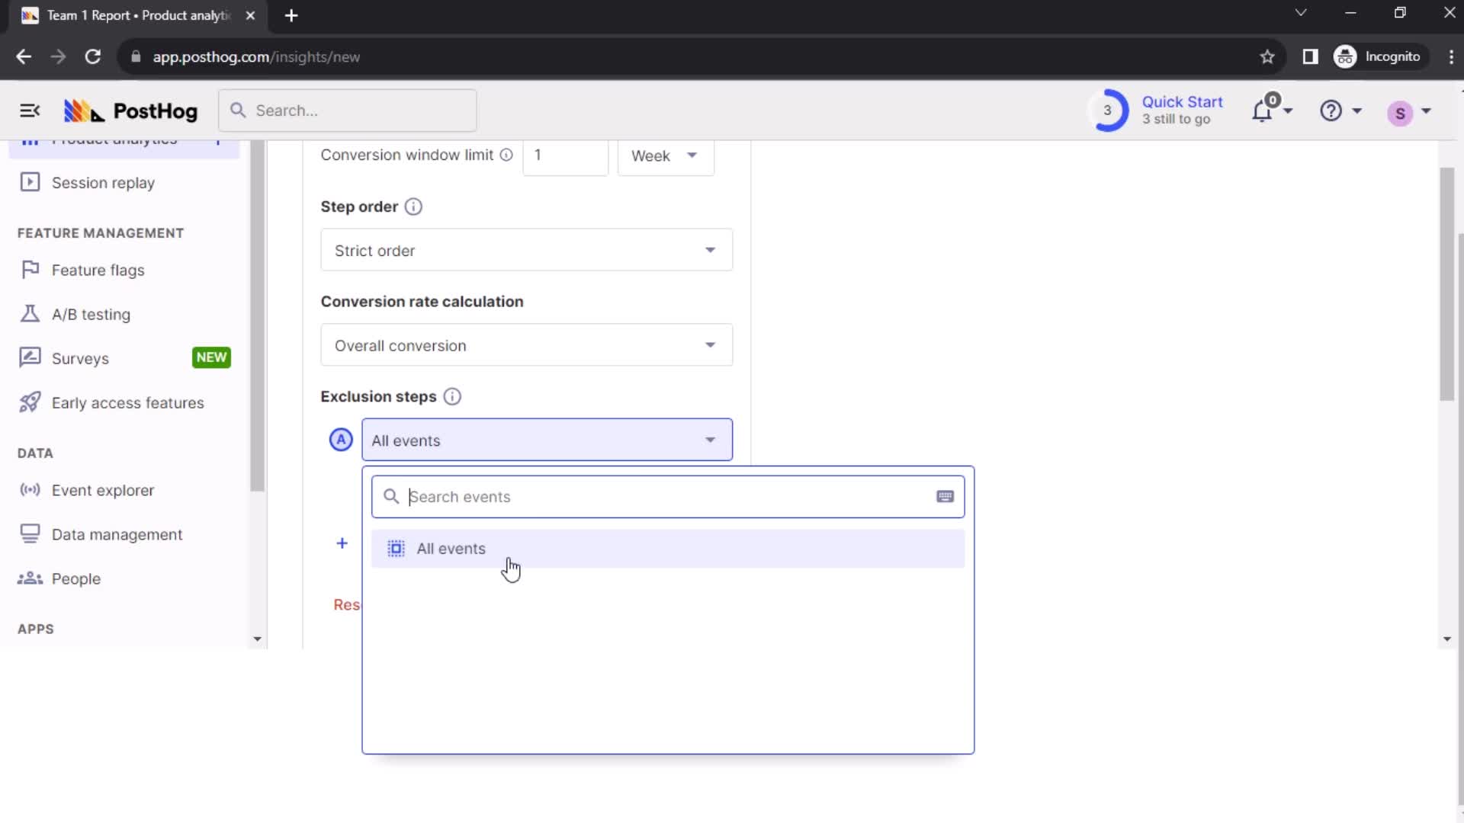
Task: Click the Conversion Window Limit info icon
Action: coord(507,155)
